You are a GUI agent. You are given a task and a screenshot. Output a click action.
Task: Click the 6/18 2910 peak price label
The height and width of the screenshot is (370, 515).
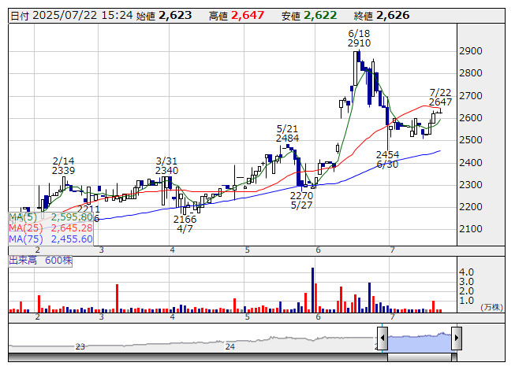pos(360,39)
